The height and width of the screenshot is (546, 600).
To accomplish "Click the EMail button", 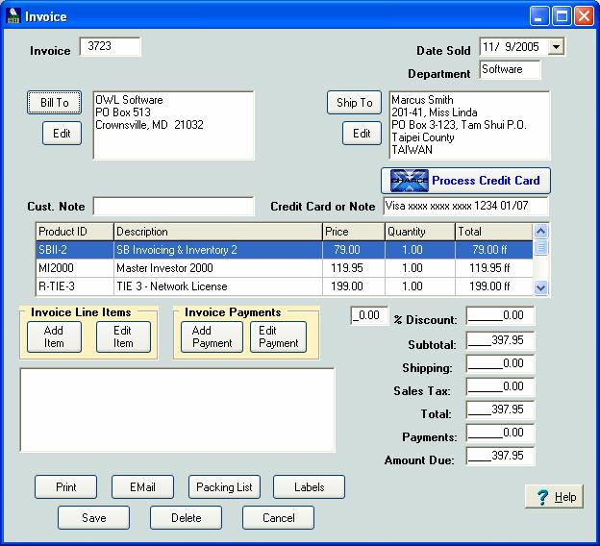I will click(x=142, y=487).
